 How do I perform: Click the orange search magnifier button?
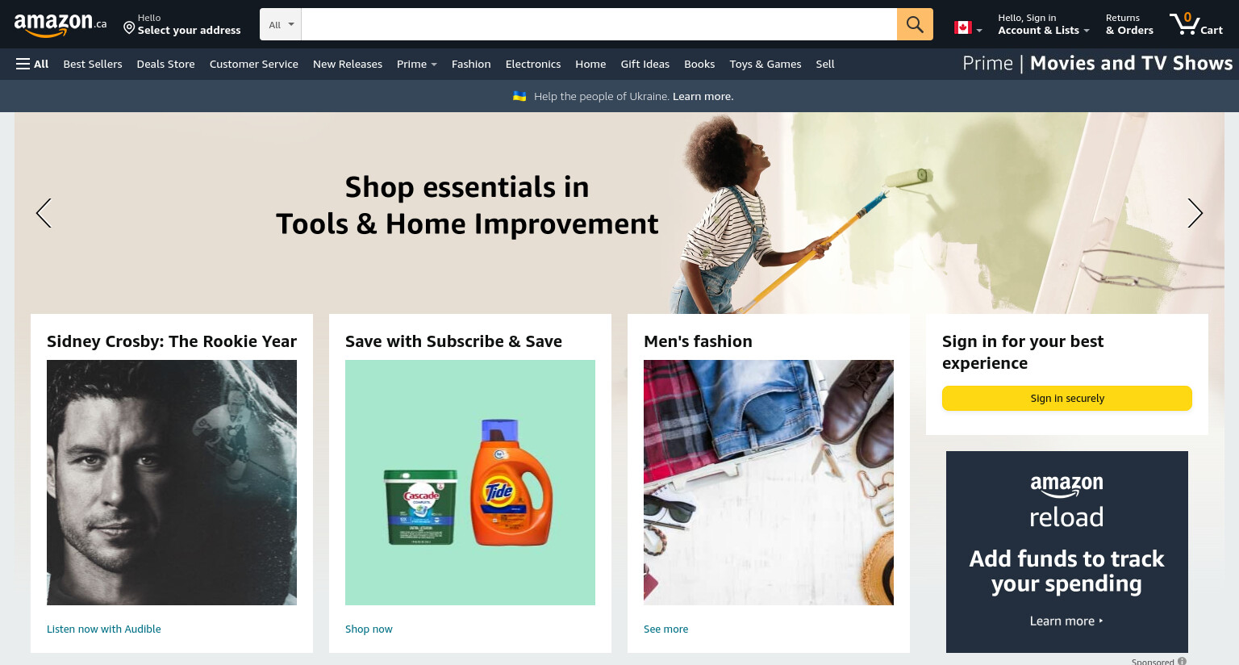click(915, 24)
